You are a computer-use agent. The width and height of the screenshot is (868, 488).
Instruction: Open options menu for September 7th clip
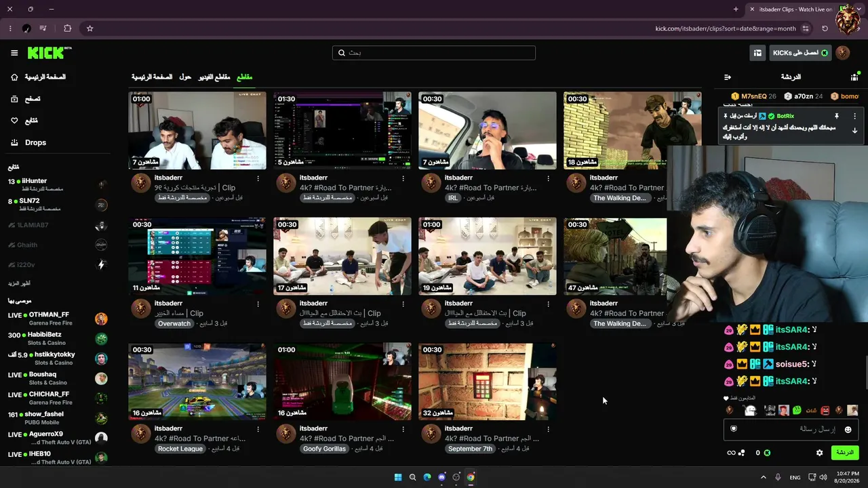click(x=548, y=429)
